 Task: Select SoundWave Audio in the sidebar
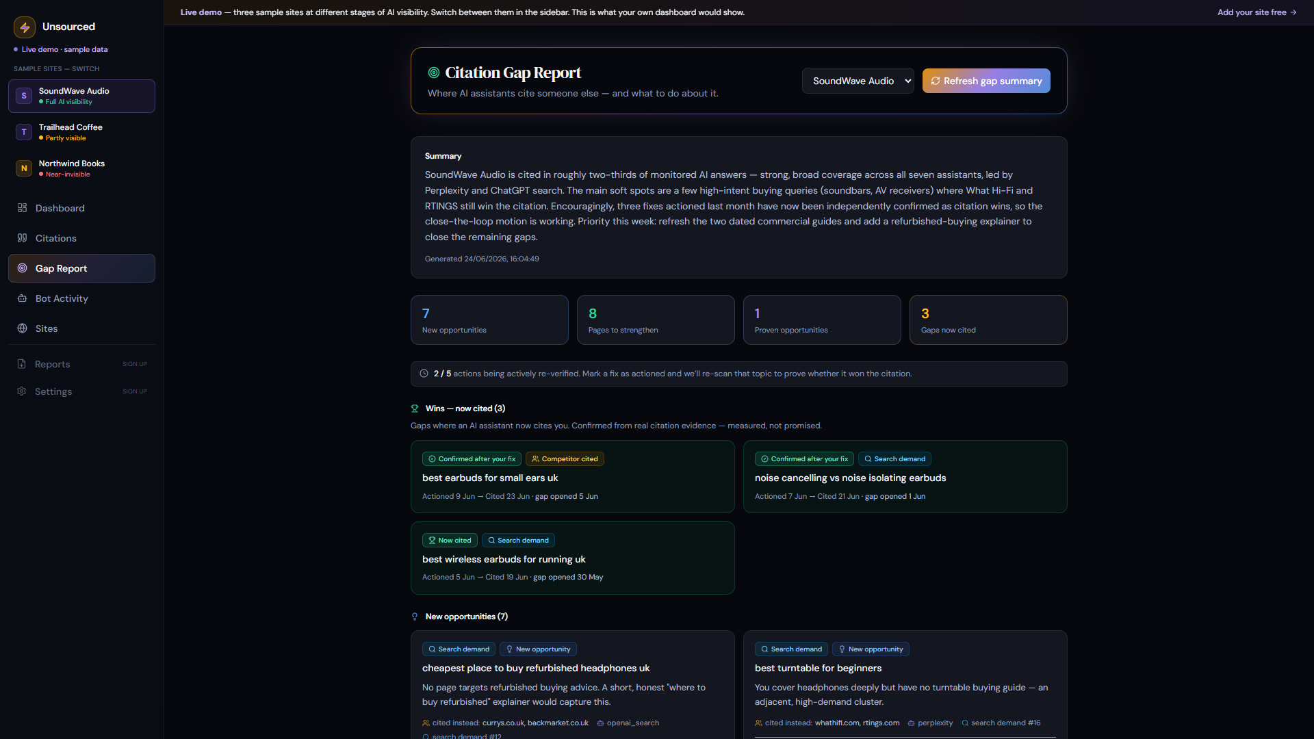coord(81,96)
